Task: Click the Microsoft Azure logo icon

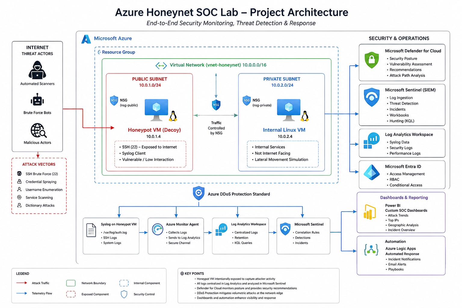Action: (x=86, y=39)
